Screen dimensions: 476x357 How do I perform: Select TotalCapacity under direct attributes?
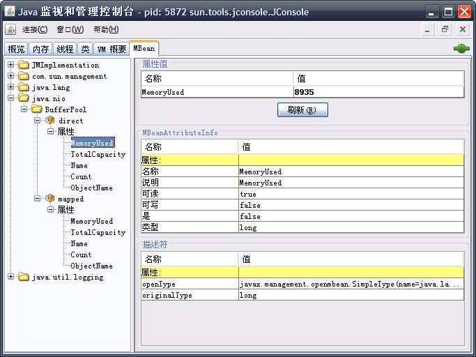coord(98,154)
